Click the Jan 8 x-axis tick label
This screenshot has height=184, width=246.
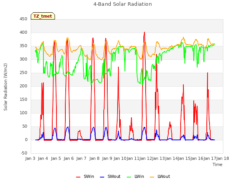[x=95, y=158]
